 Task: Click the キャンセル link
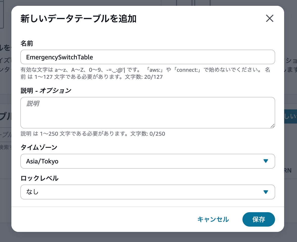point(213,219)
